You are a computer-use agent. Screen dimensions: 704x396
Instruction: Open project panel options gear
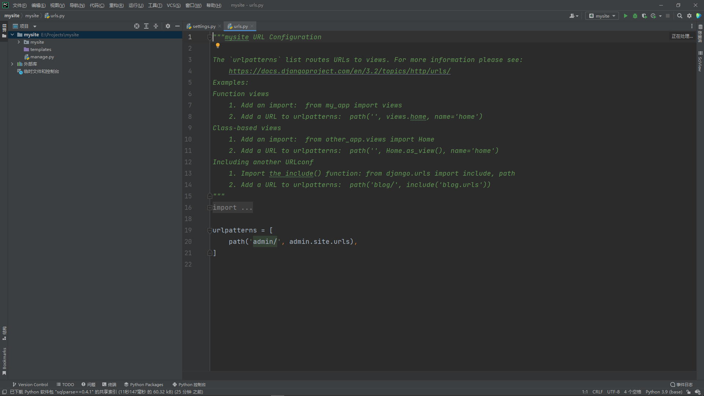click(x=168, y=26)
